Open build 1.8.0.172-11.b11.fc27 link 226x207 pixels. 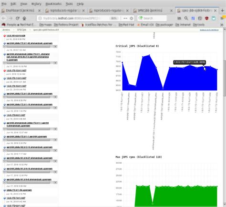16,78
